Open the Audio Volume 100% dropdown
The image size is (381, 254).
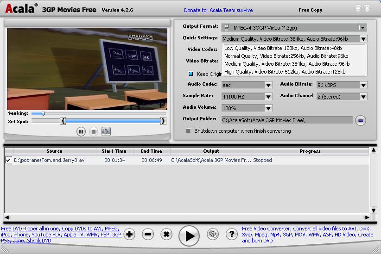point(268,108)
